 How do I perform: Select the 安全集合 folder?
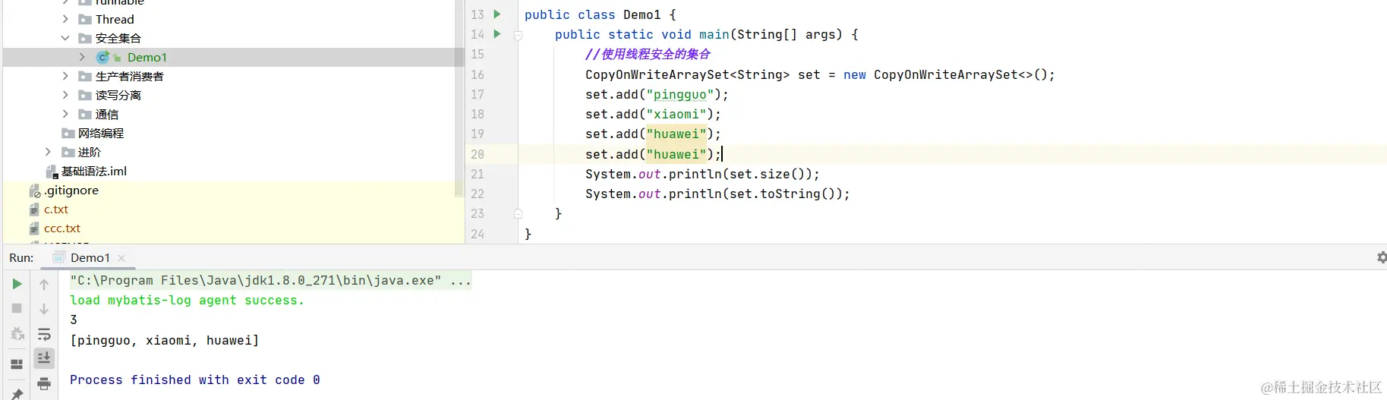point(118,39)
